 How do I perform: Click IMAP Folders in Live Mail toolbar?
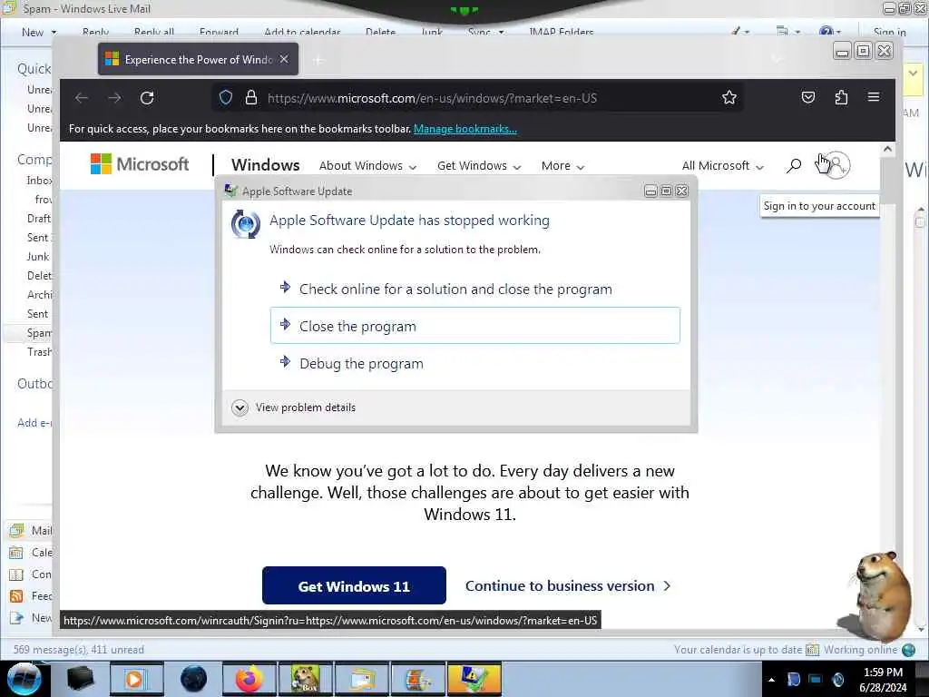[561, 32]
